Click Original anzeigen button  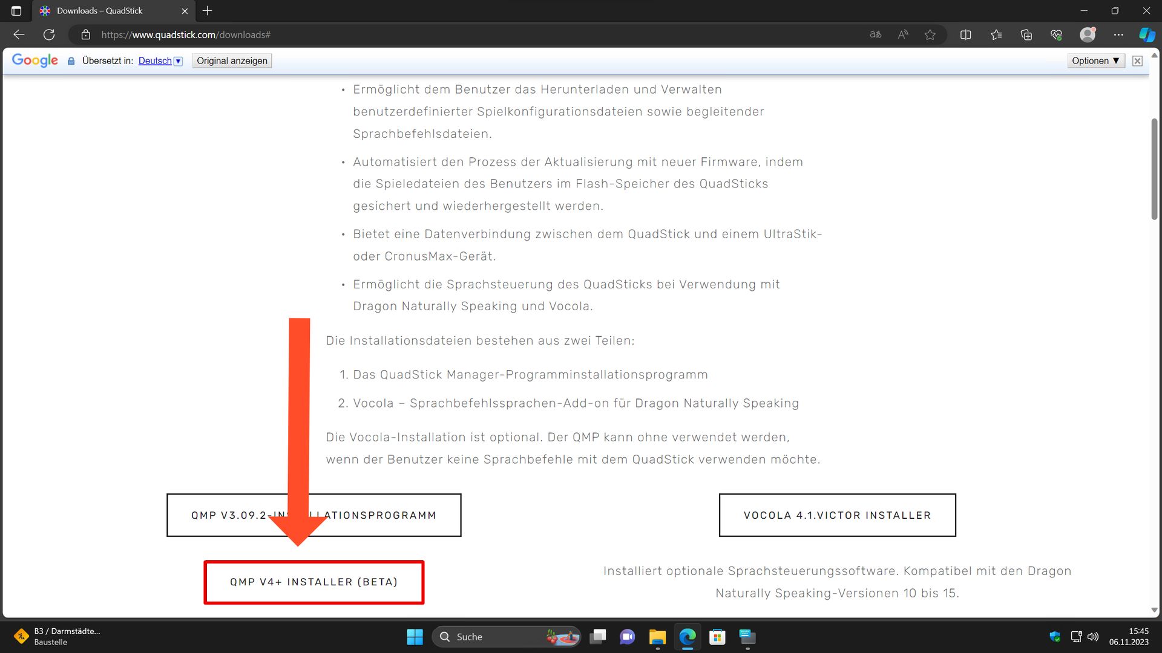(x=232, y=60)
